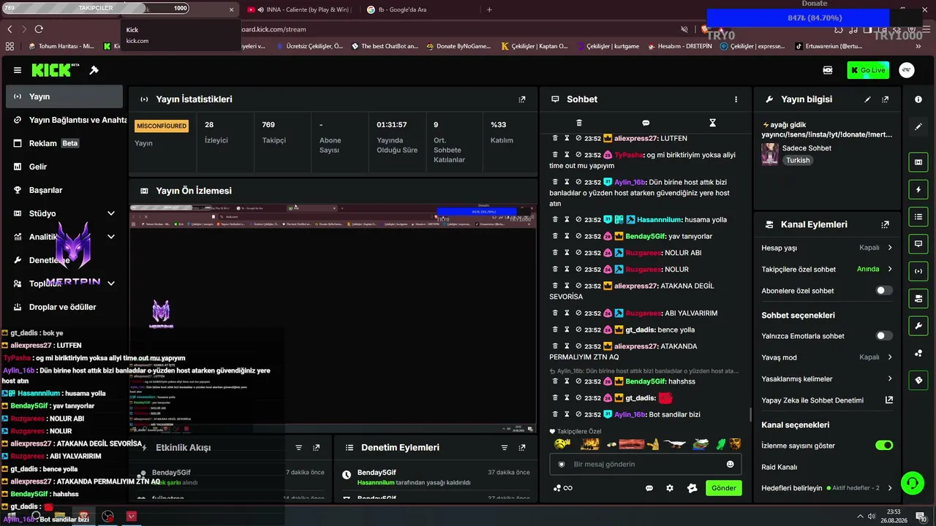Click the channel points icon beside the infinity symbol
The width and height of the screenshot is (936, 526).
557,488
